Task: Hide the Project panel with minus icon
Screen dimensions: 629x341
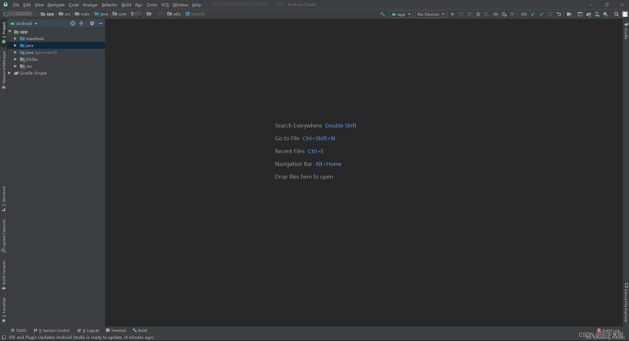Action: click(x=101, y=23)
